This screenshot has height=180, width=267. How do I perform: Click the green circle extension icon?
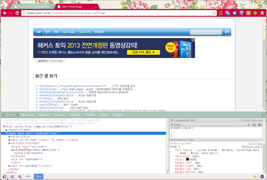tap(255, 13)
